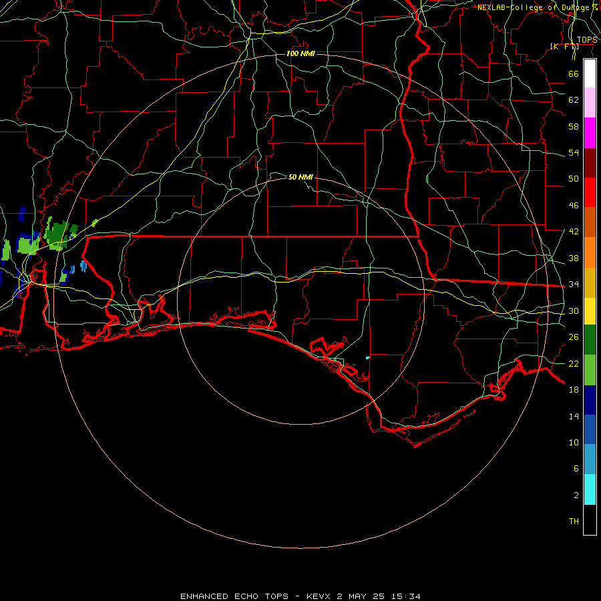The width and height of the screenshot is (601, 601).
Task: Click the legend value '34'
Action: click(574, 284)
